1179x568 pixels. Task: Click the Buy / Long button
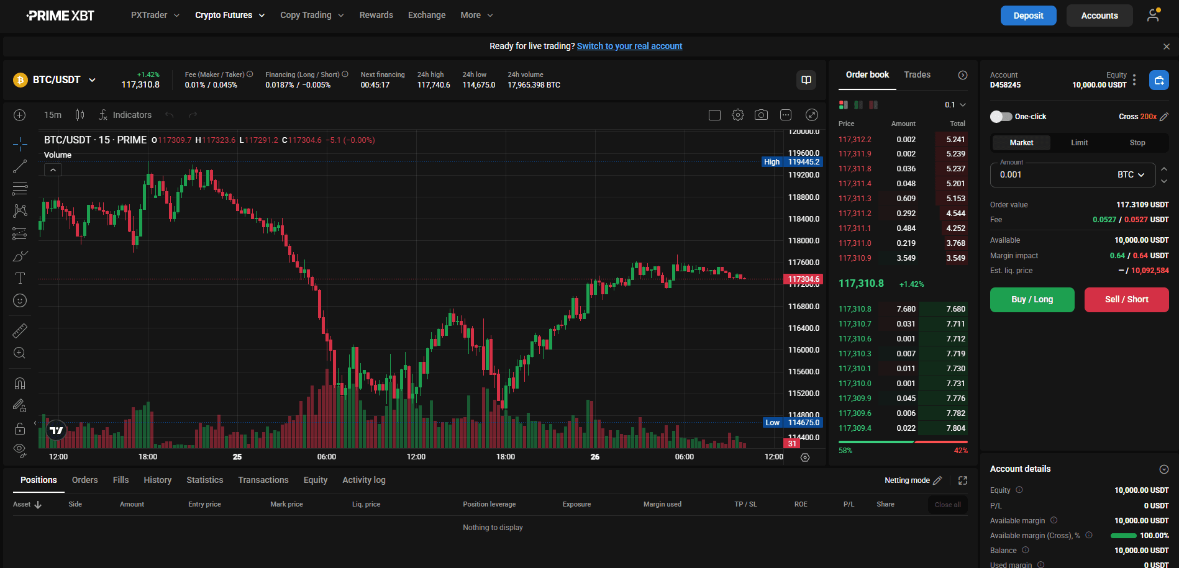tap(1032, 300)
